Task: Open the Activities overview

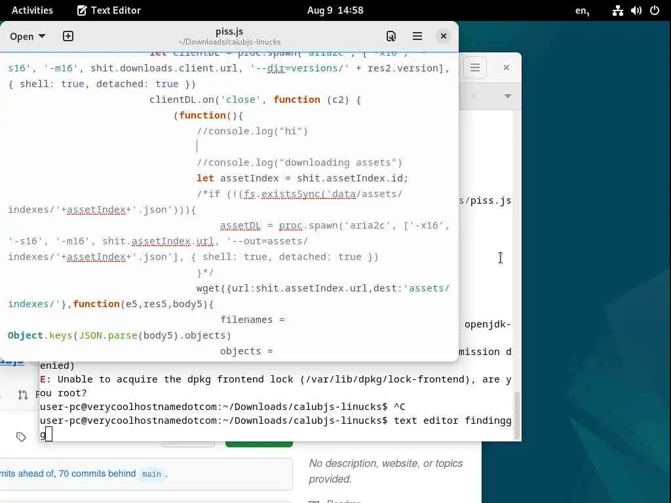Action: coord(32,10)
